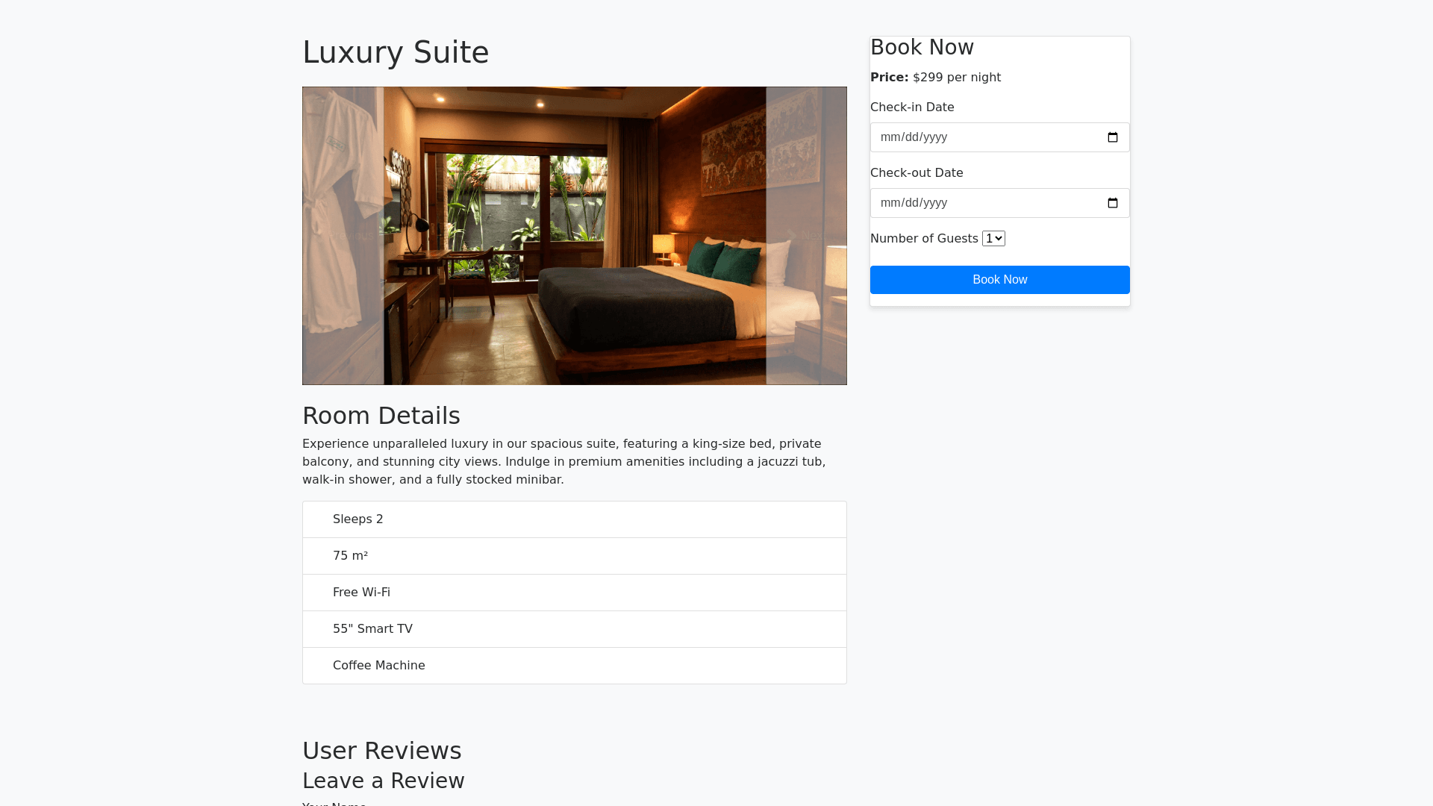Select the Sleeps 2 list item
The width and height of the screenshot is (1433, 806).
[x=575, y=519]
